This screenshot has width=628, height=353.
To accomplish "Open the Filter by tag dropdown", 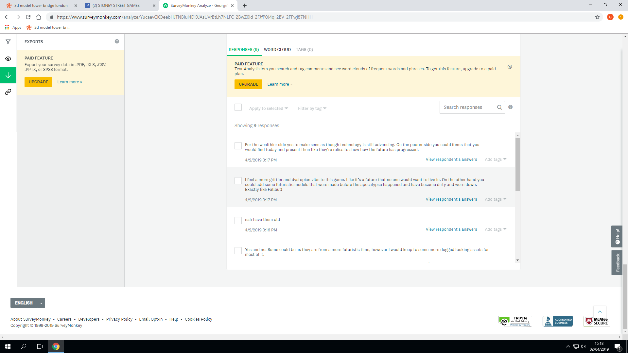I will point(312,109).
